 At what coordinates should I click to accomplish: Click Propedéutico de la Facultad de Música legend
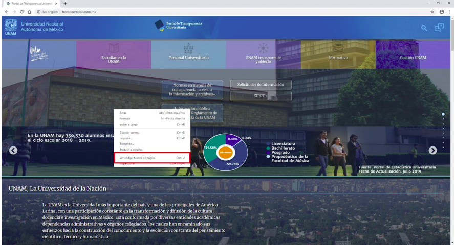[x=288, y=159]
